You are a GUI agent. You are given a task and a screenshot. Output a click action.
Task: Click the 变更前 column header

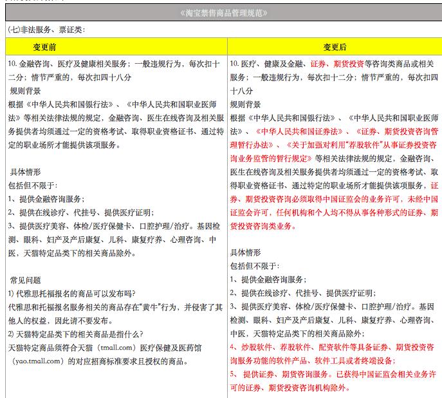click(44, 47)
